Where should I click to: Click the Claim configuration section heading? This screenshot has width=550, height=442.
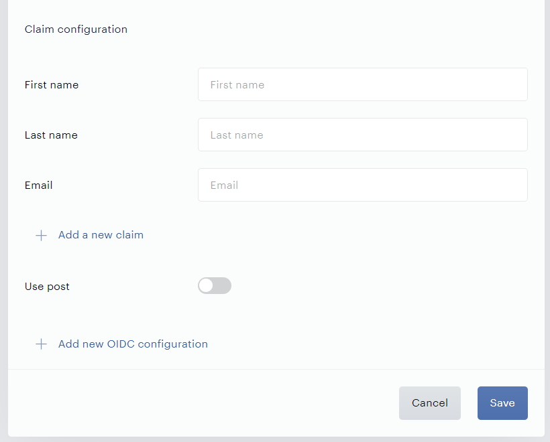[76, 29]
